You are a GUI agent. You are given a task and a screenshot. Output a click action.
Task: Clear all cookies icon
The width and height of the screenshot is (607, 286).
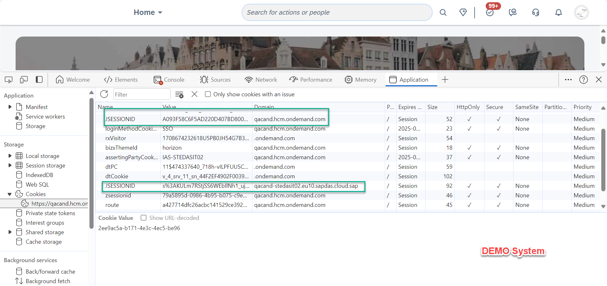pyautogui.click(x=179, y=94)
